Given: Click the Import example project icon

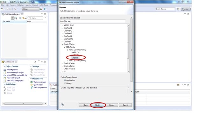Looking at the screenshot, I should tap(5, 73).
